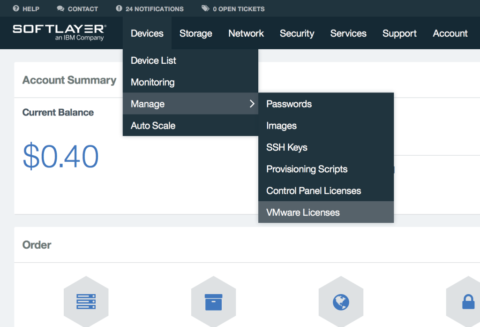Click the notifications exclamation icon
The width and height of the screenshot is (480, 327).
[x=119, y=8]
